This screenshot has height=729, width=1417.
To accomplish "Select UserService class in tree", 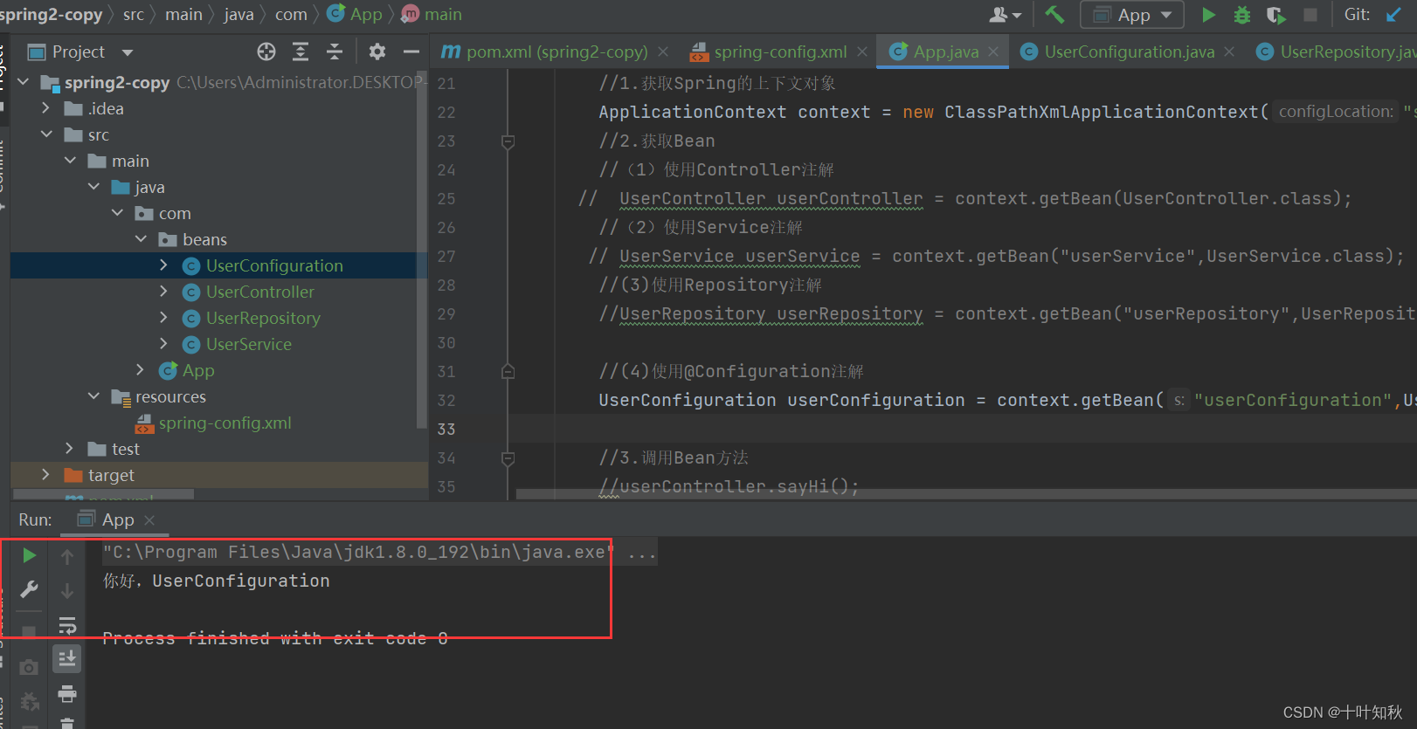I will (x=248, y=344).
